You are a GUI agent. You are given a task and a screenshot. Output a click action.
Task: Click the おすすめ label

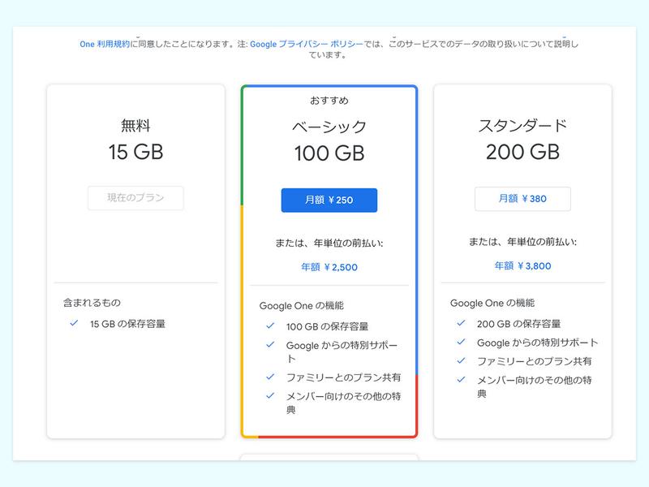329,100
